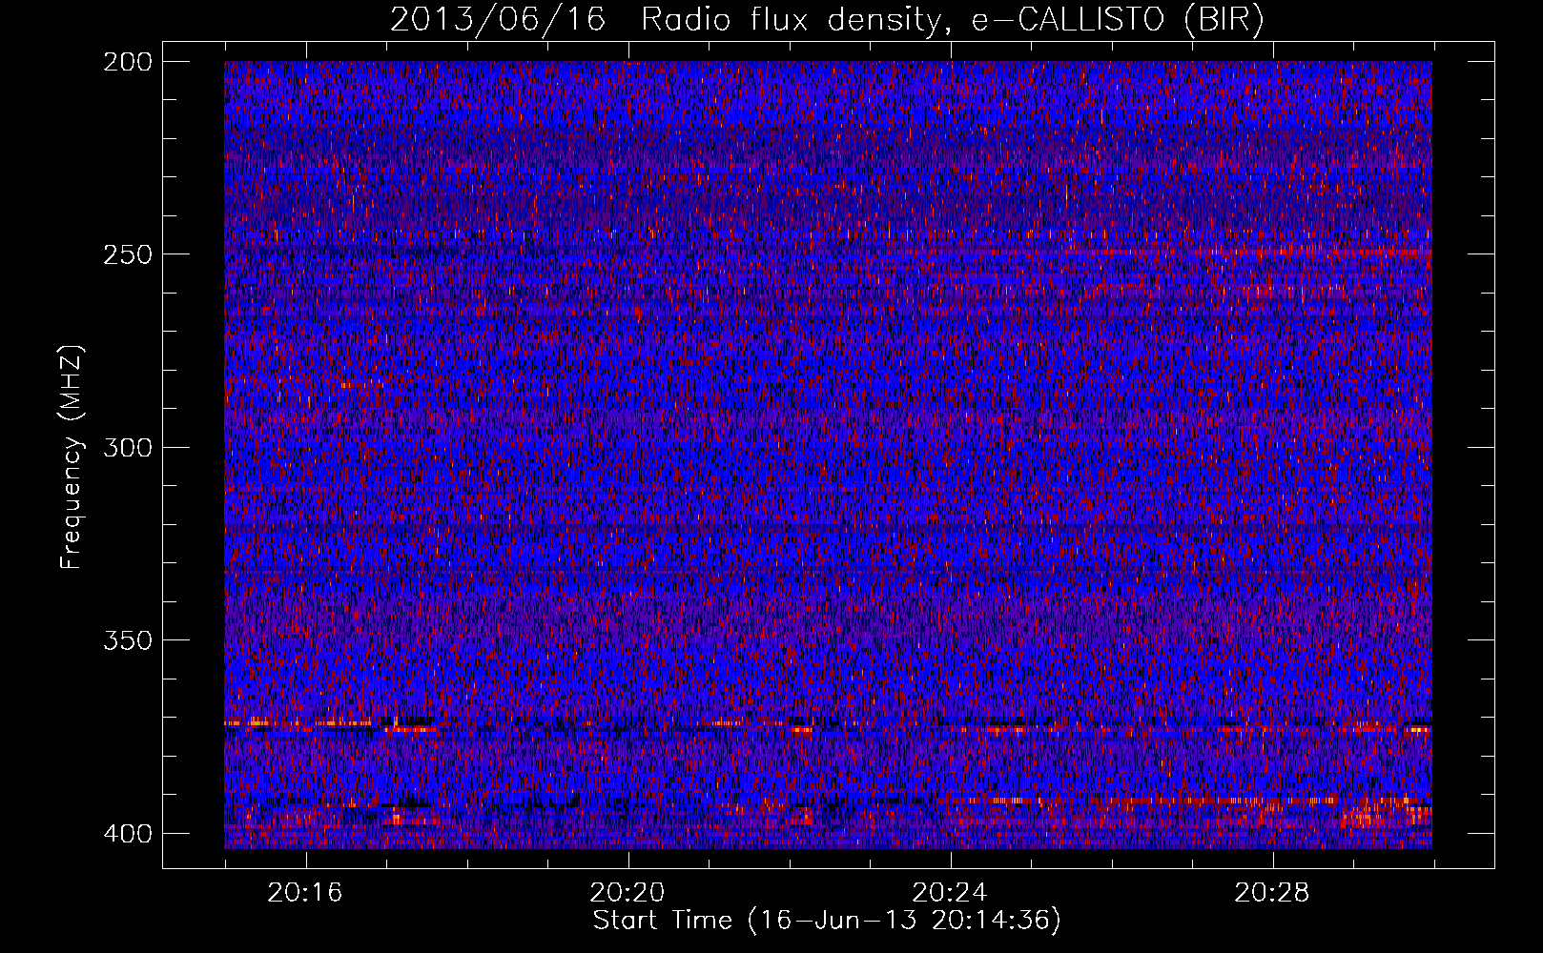This screenshot has height=953, width=1543.
Task: Click the plot title "Radio flux density, e-CALLISTO (BIR)"
Action: 953,19
